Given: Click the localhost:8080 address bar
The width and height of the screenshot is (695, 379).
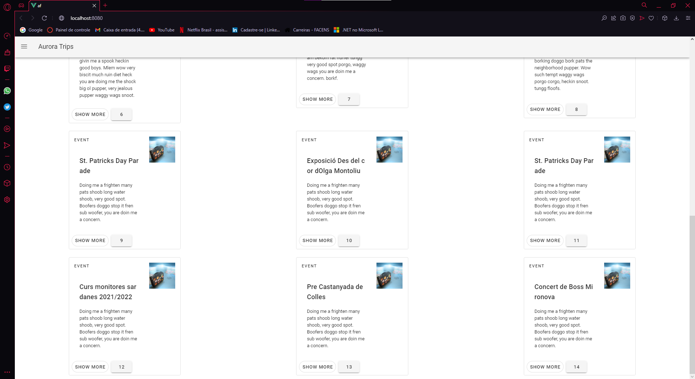Looking at the screenshot, I should (87, 18).
